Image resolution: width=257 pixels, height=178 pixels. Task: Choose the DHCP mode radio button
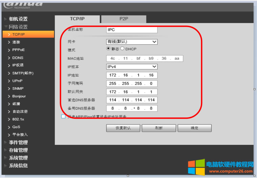tap(122, 49)
